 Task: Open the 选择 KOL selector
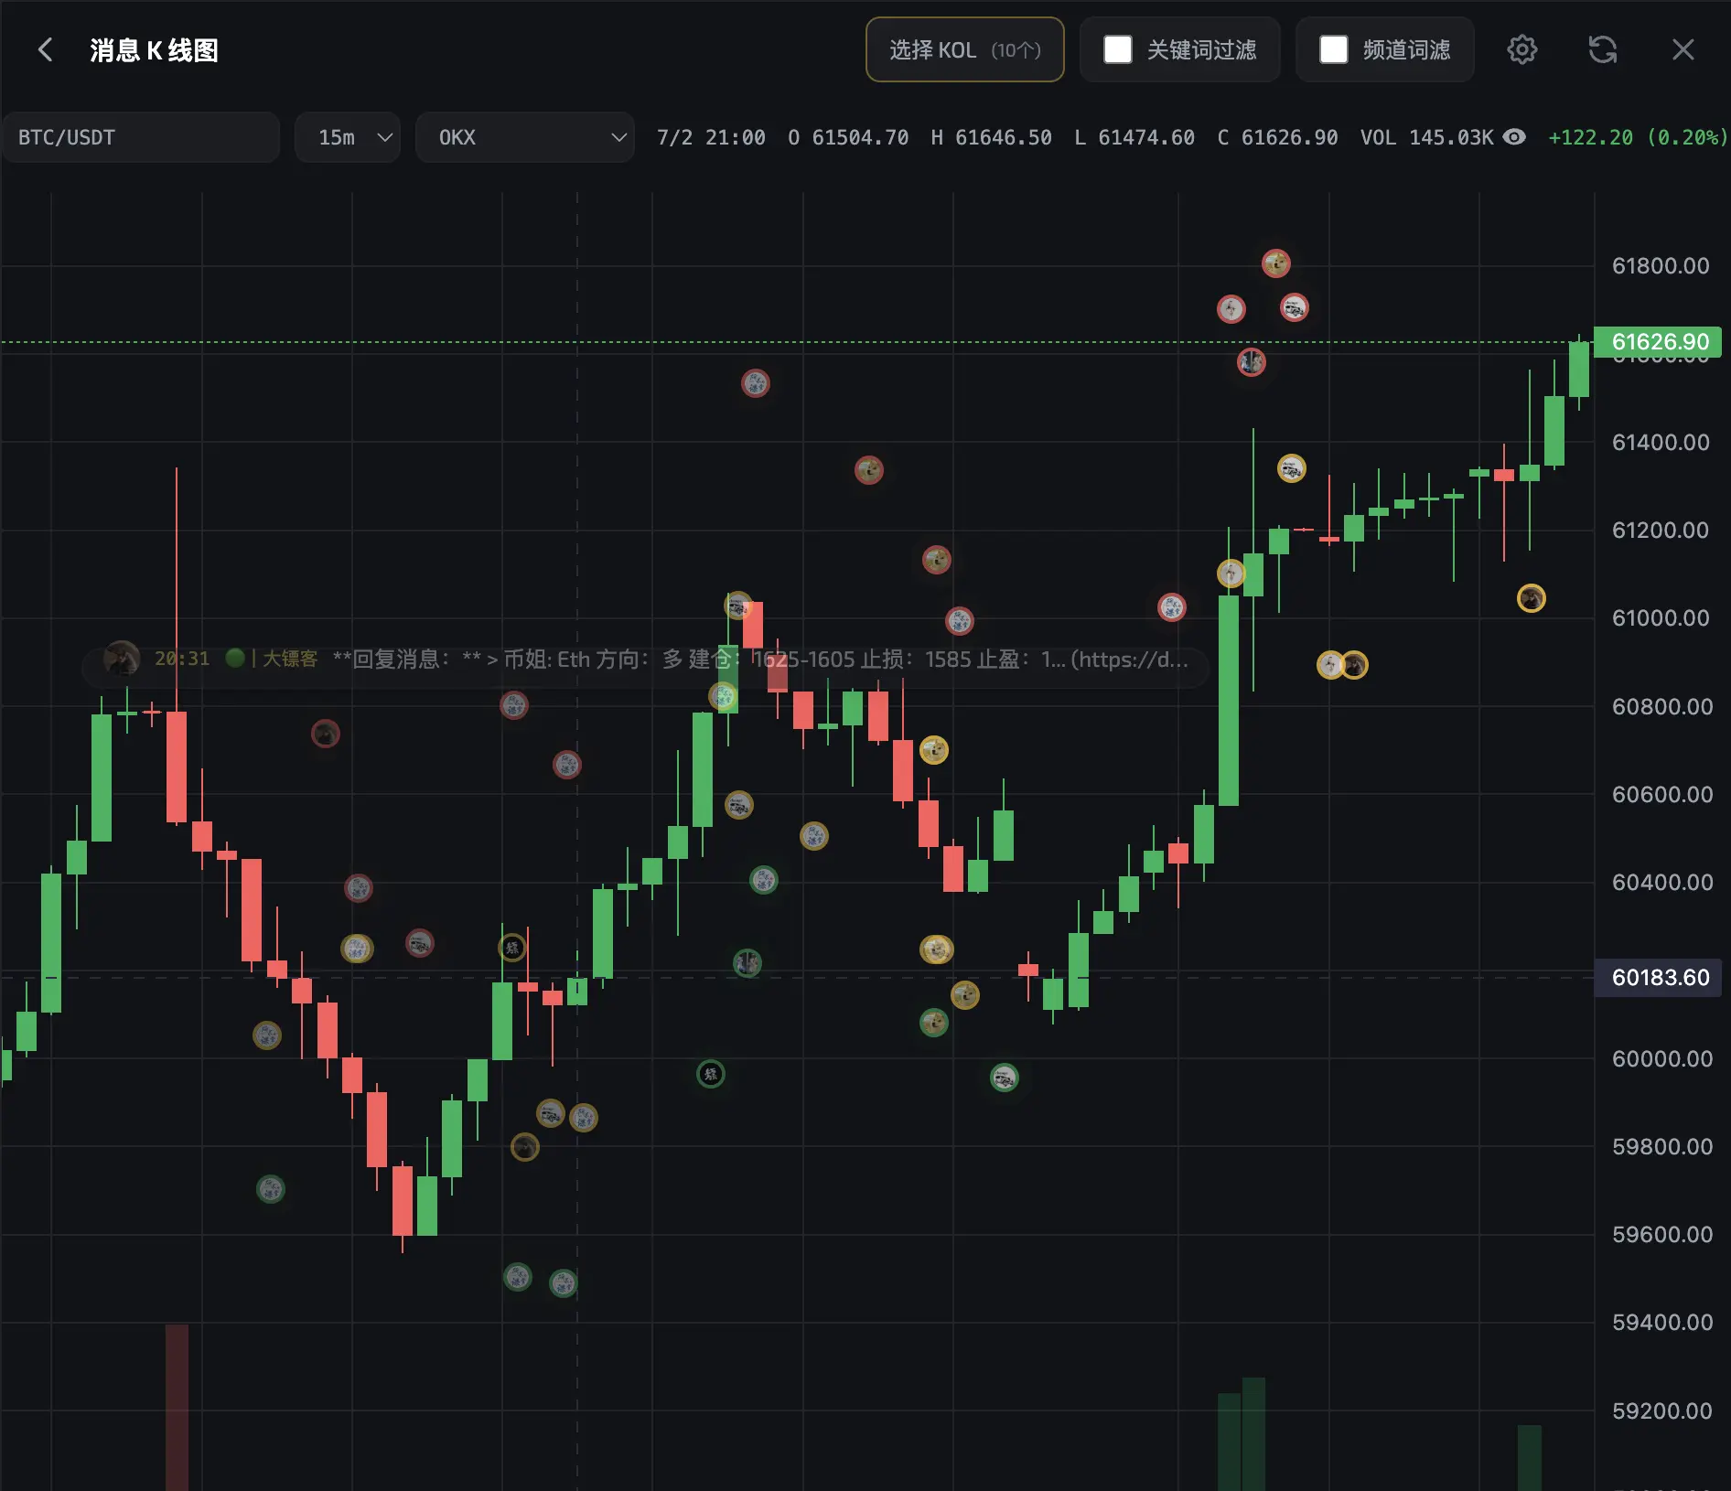[x=965, y=49]
